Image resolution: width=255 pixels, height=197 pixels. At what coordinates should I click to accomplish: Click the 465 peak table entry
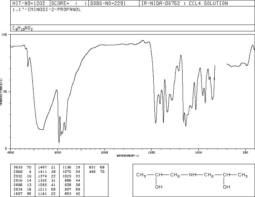click(97, 171)
